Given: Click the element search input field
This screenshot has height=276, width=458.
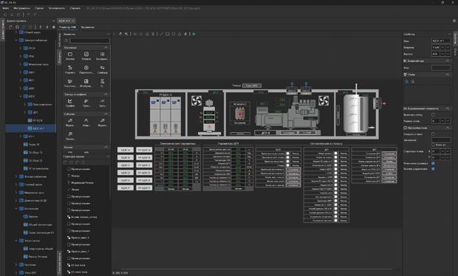Looking at the screenshot, I should 89,41.
